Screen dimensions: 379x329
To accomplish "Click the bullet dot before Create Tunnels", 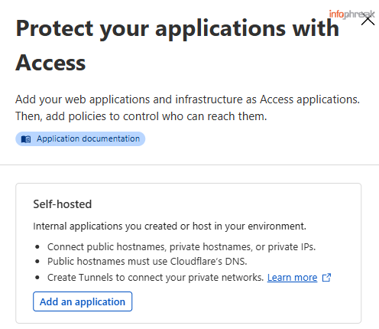I will [37, 278].
